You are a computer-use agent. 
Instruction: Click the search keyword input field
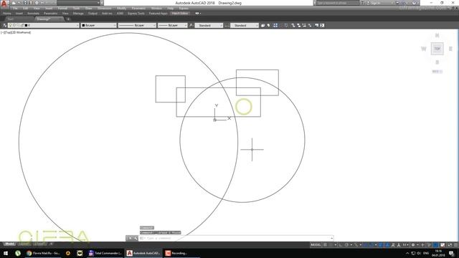coord(338,3)
